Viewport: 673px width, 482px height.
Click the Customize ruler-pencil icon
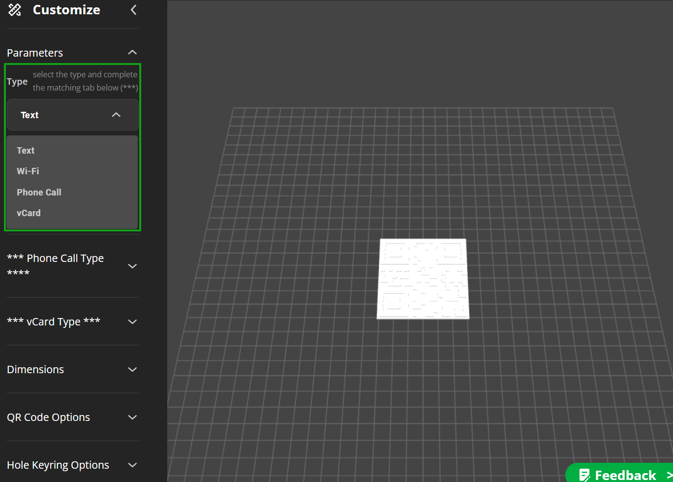(x=15, y=10)
